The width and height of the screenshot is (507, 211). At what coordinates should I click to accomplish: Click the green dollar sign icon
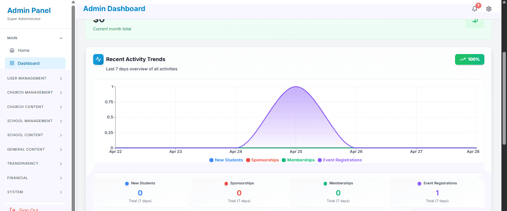point(475,21)
